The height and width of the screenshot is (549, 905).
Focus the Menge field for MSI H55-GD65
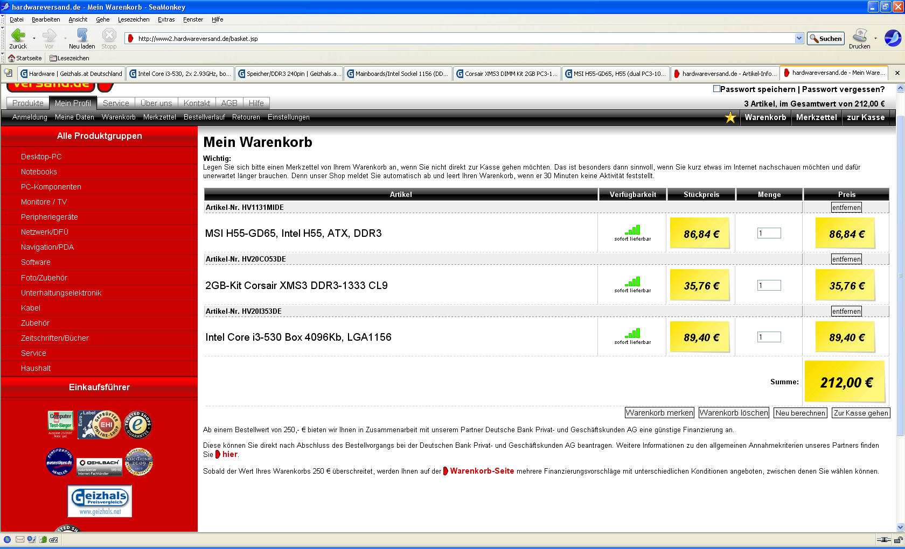(x=769, y=233)
